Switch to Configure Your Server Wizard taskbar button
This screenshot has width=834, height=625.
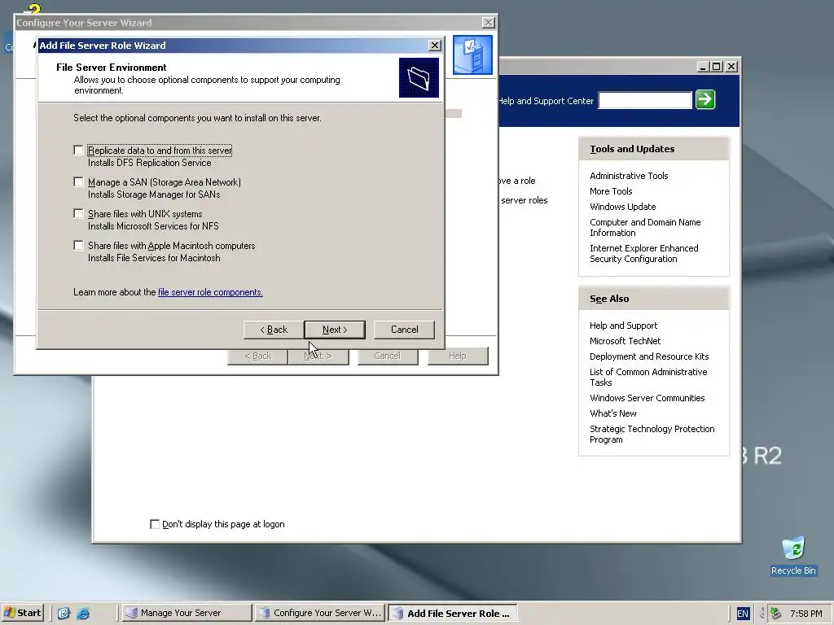click(x=320, y=613)
